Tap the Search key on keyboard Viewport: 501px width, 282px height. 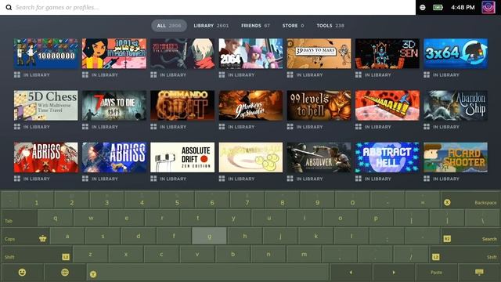point(470,237)
